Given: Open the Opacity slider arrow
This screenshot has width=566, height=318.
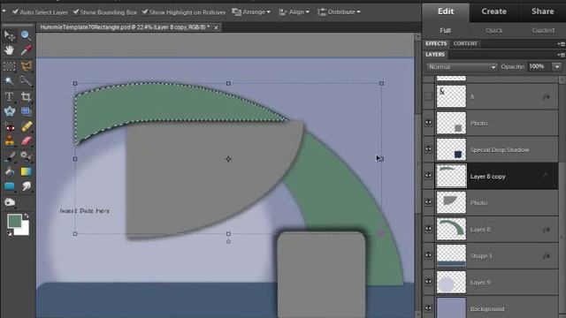Looking at the screenshot, I should click(x=557, y=67).
